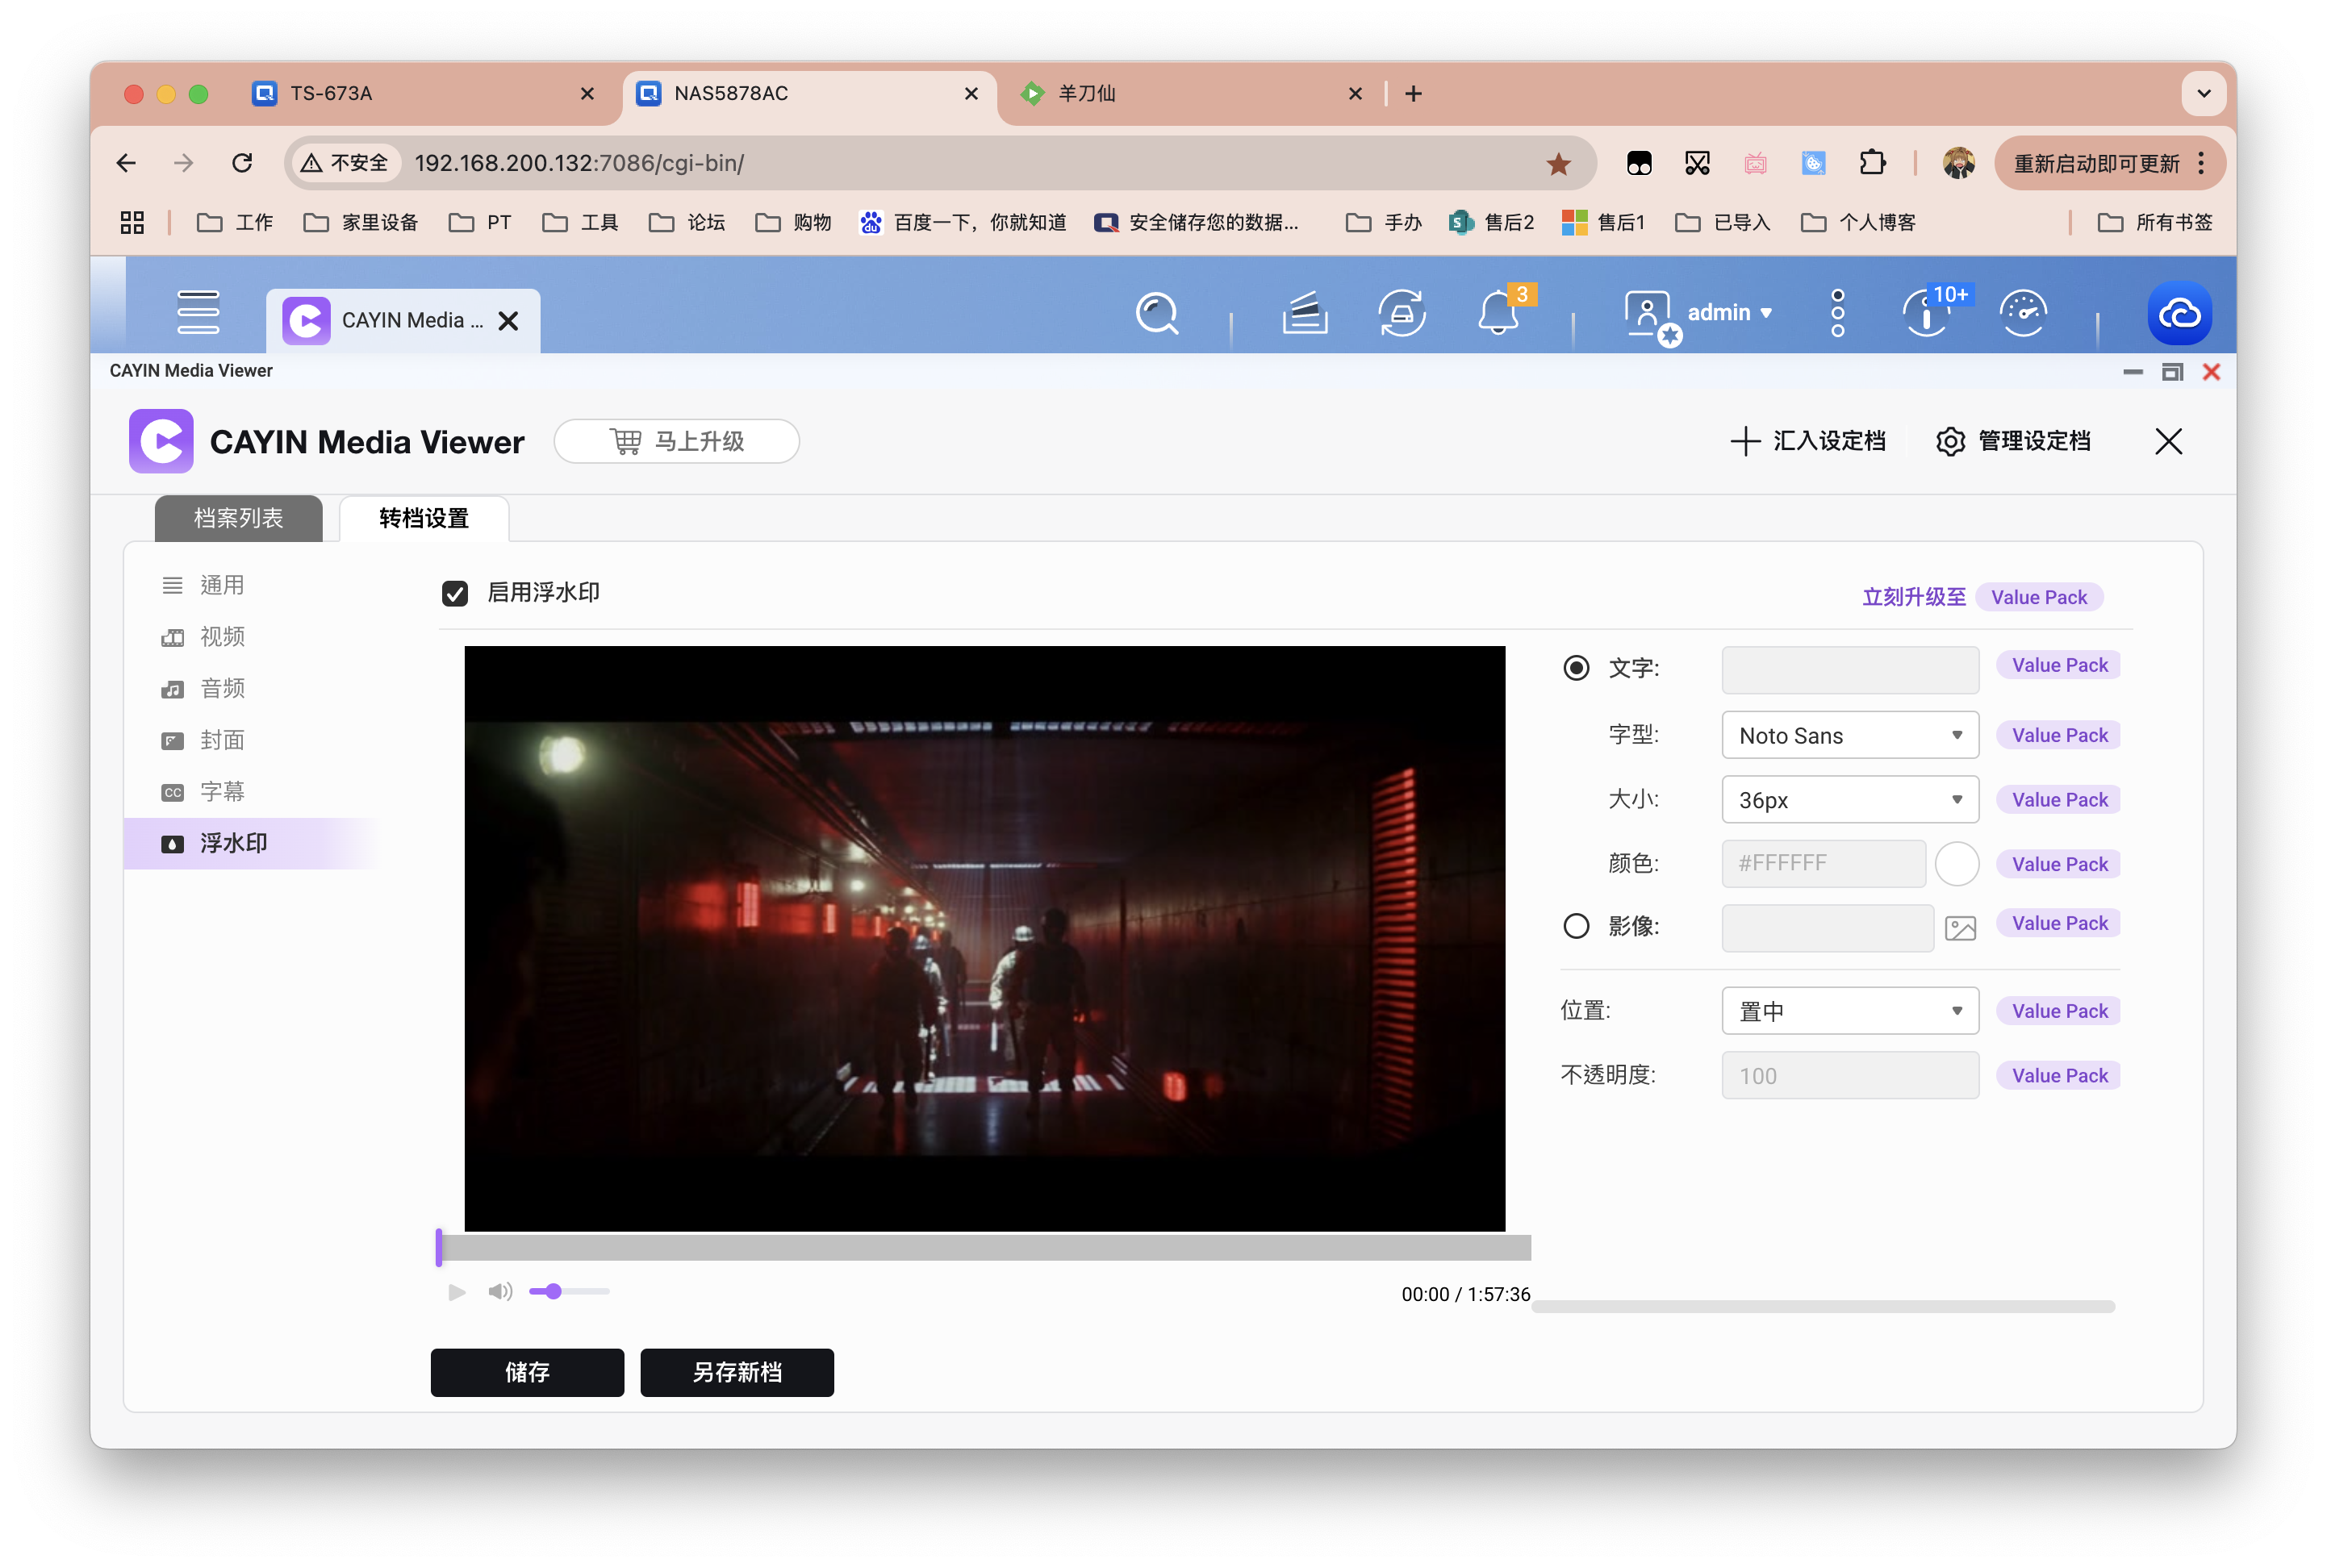Click the video play button
This screenshot has width=2327, height=1568.
point(456,1292)
